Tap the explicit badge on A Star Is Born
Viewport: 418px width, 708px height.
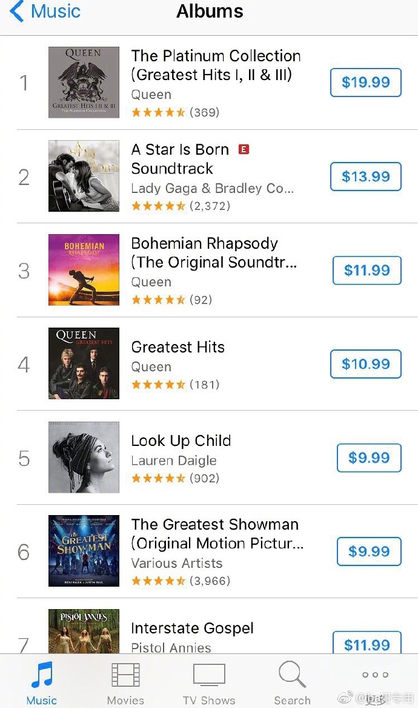(244, 149)
